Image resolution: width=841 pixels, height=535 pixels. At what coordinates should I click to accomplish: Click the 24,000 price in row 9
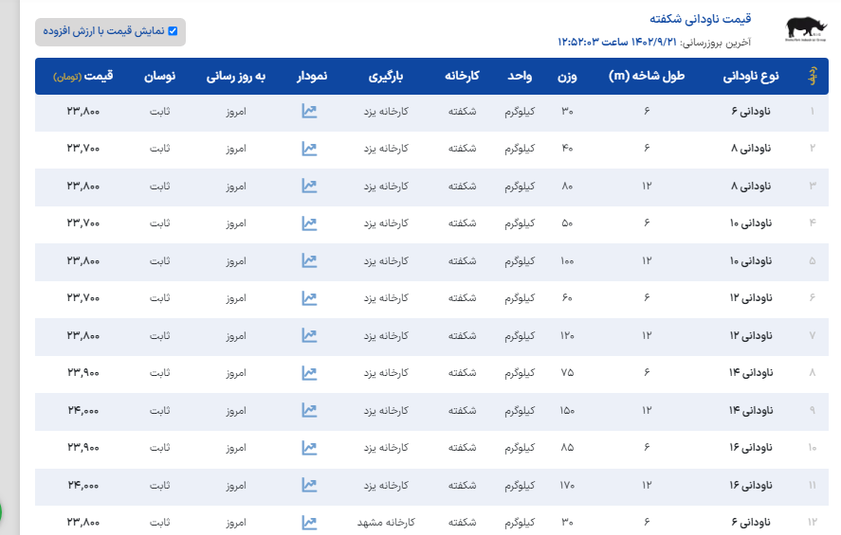coord(83,410)
